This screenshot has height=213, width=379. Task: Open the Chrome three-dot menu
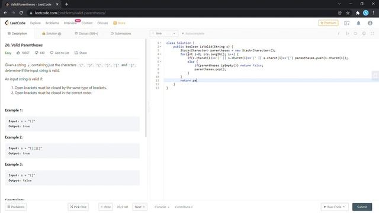(x=374, y=13)
